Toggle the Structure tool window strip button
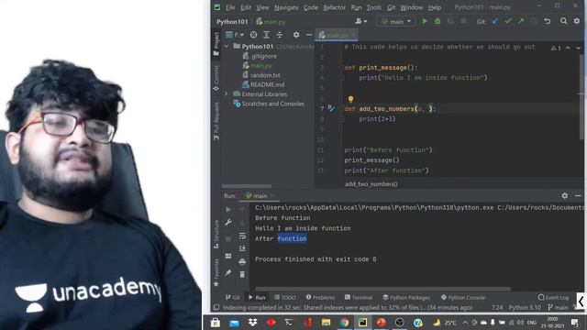Image resolution: width=587 pixels, height=330 pixels. (216, 235)
